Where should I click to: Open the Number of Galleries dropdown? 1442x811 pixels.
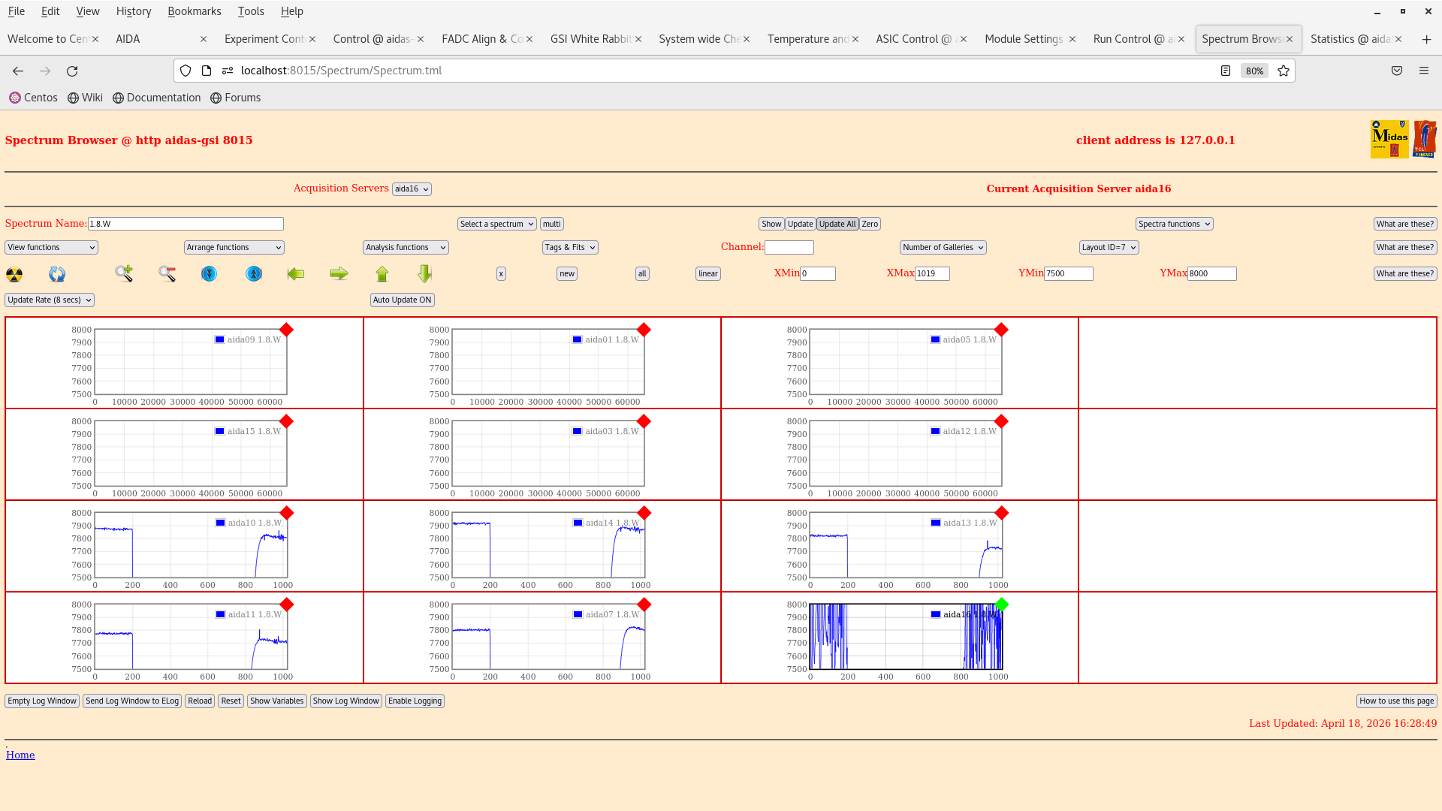[x=943, y=247]
